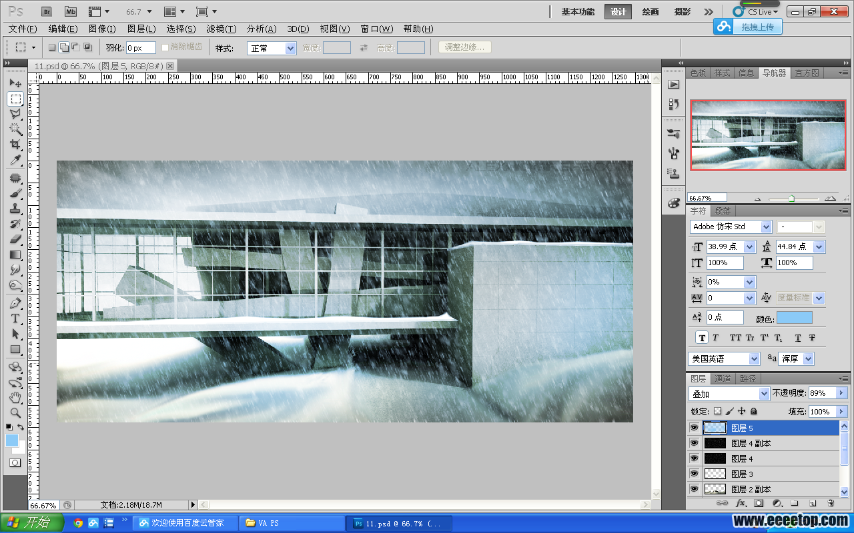
Task: Select the Move tool
Action: [15, 83]
